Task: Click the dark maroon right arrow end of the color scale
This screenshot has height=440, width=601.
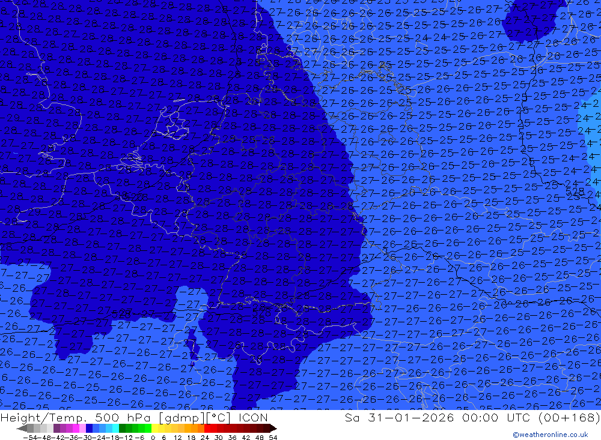Action: pos(273,428)
